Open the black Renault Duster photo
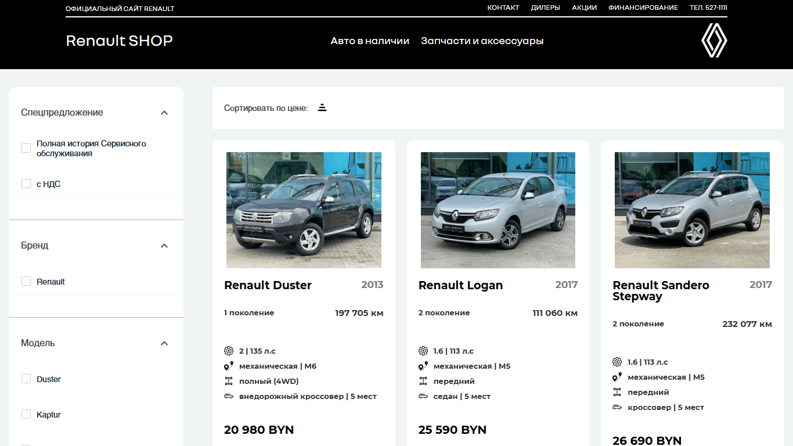Viewport: 793px width, 446px height. click(304, 210)
